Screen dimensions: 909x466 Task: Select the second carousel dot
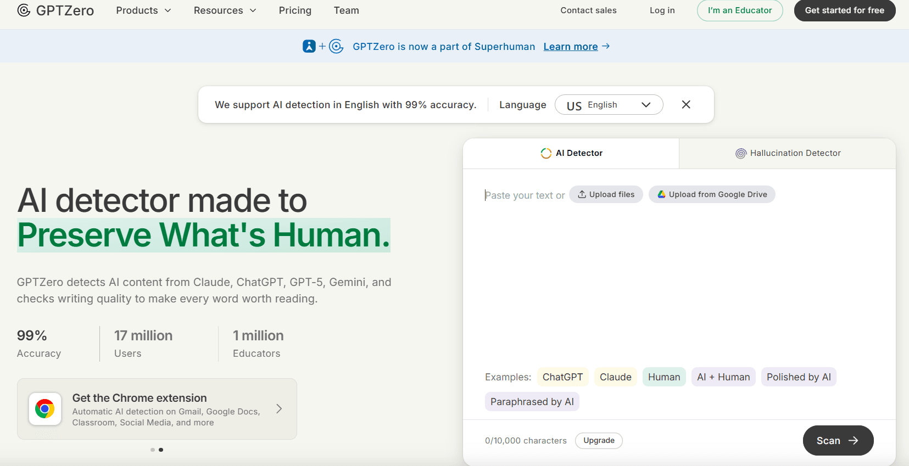point(161,450)
